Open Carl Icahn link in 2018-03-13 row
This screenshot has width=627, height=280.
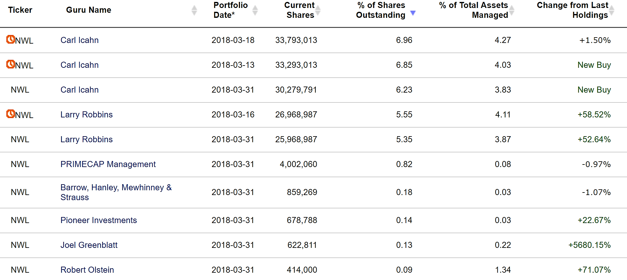pos(80,65)
